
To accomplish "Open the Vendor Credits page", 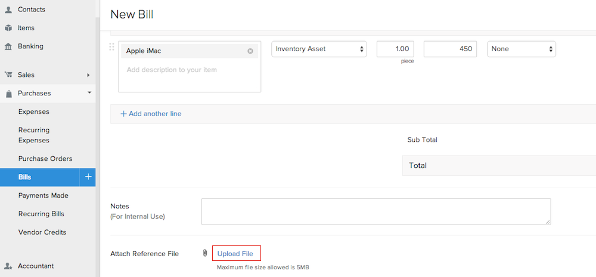I will pyautogui.click(x=42, y=232).
